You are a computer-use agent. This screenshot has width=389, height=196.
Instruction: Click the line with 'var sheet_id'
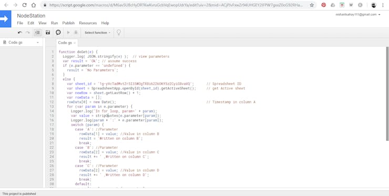(130, 84)
